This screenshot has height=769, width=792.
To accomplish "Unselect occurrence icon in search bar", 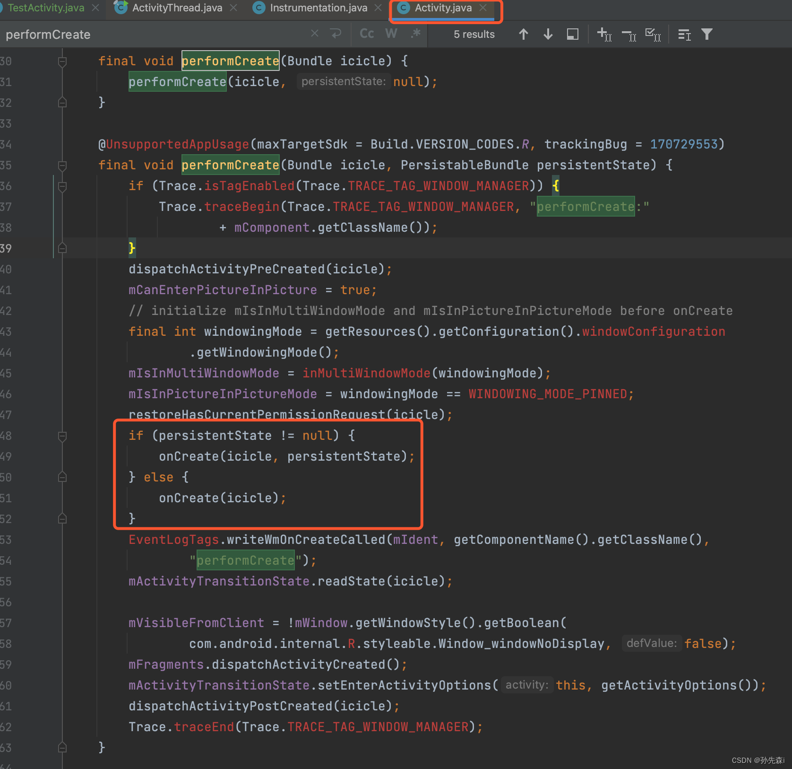I will [x=629, y=35].
